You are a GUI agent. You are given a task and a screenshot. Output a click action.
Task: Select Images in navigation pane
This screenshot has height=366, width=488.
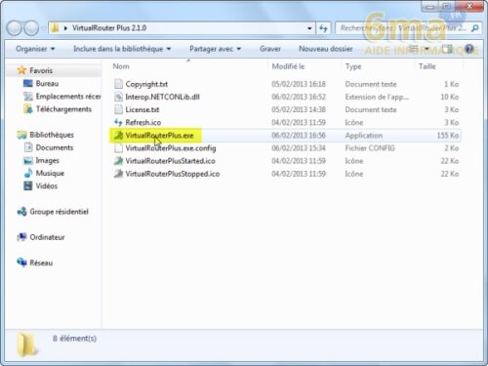pos(48,160)
